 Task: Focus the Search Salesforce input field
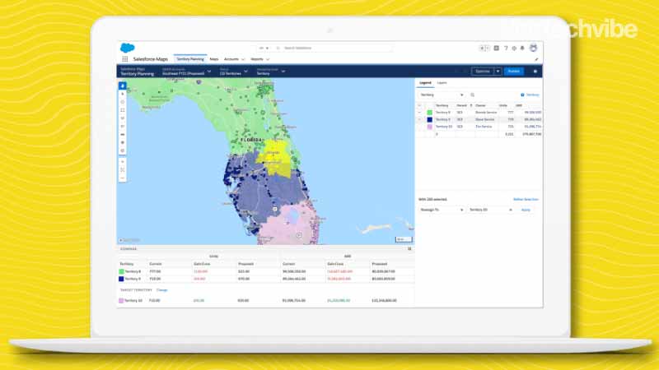[x=334, y=49]
